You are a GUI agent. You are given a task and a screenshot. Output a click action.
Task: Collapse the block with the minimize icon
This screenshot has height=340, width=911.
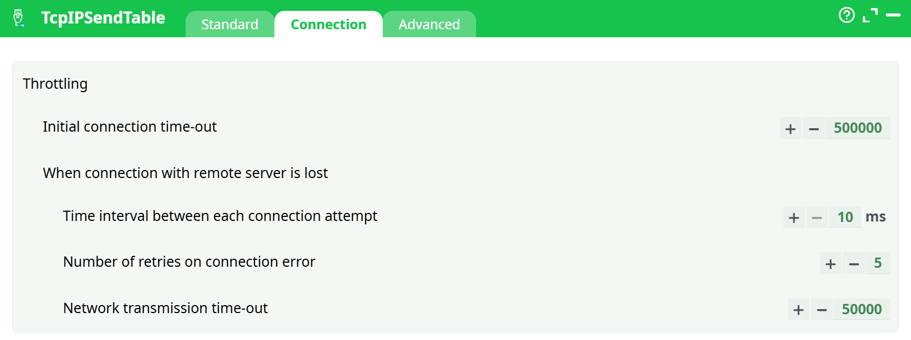click(894, 15)
